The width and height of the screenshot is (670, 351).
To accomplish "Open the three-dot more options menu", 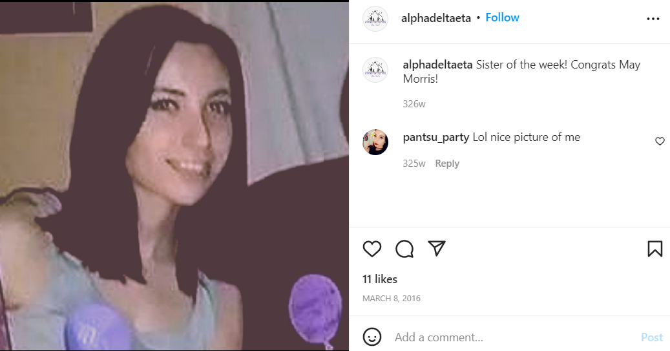I will (653, 19).
